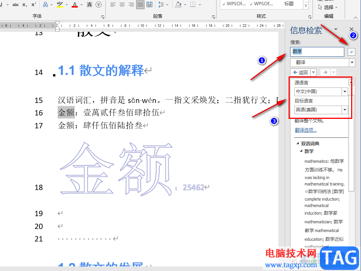Viewport: 361px width, 271px height.
Task: Apply the second WPSOf... style
Action: click(x=261, y=4)
